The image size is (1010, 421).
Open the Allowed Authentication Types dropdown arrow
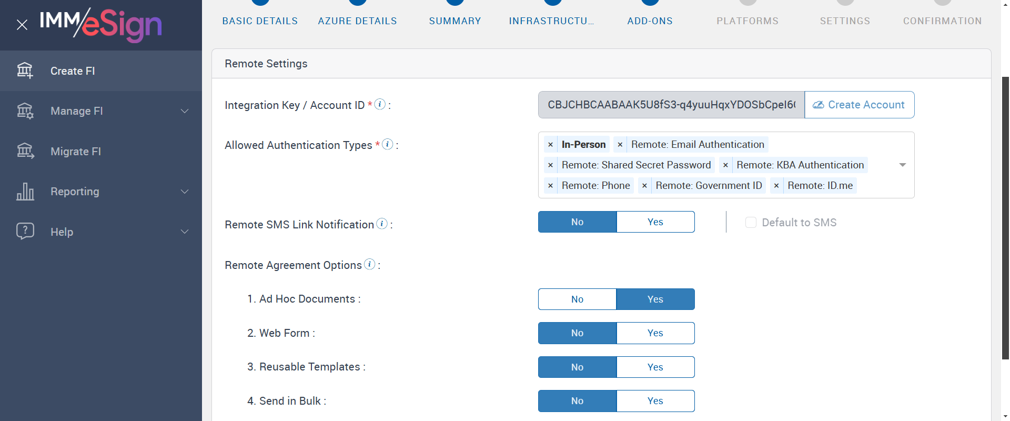coord(902,165)
